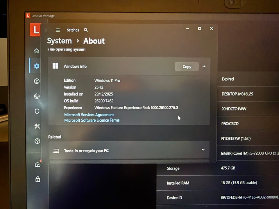This screenshot has height=209, width=279.
Task: Open Lenovo Vantage home icon in sidebar
Action: click(x=37, y=51)
